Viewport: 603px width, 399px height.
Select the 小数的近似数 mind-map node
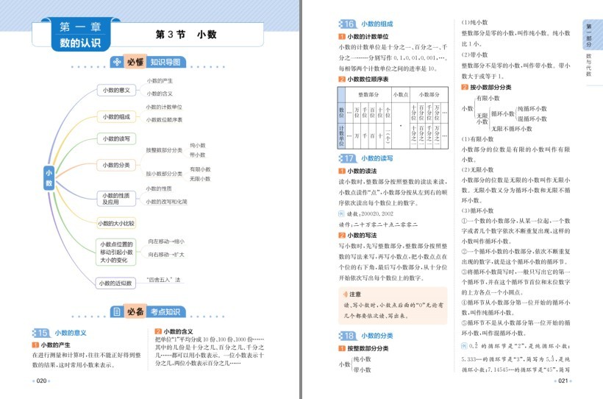115,283
